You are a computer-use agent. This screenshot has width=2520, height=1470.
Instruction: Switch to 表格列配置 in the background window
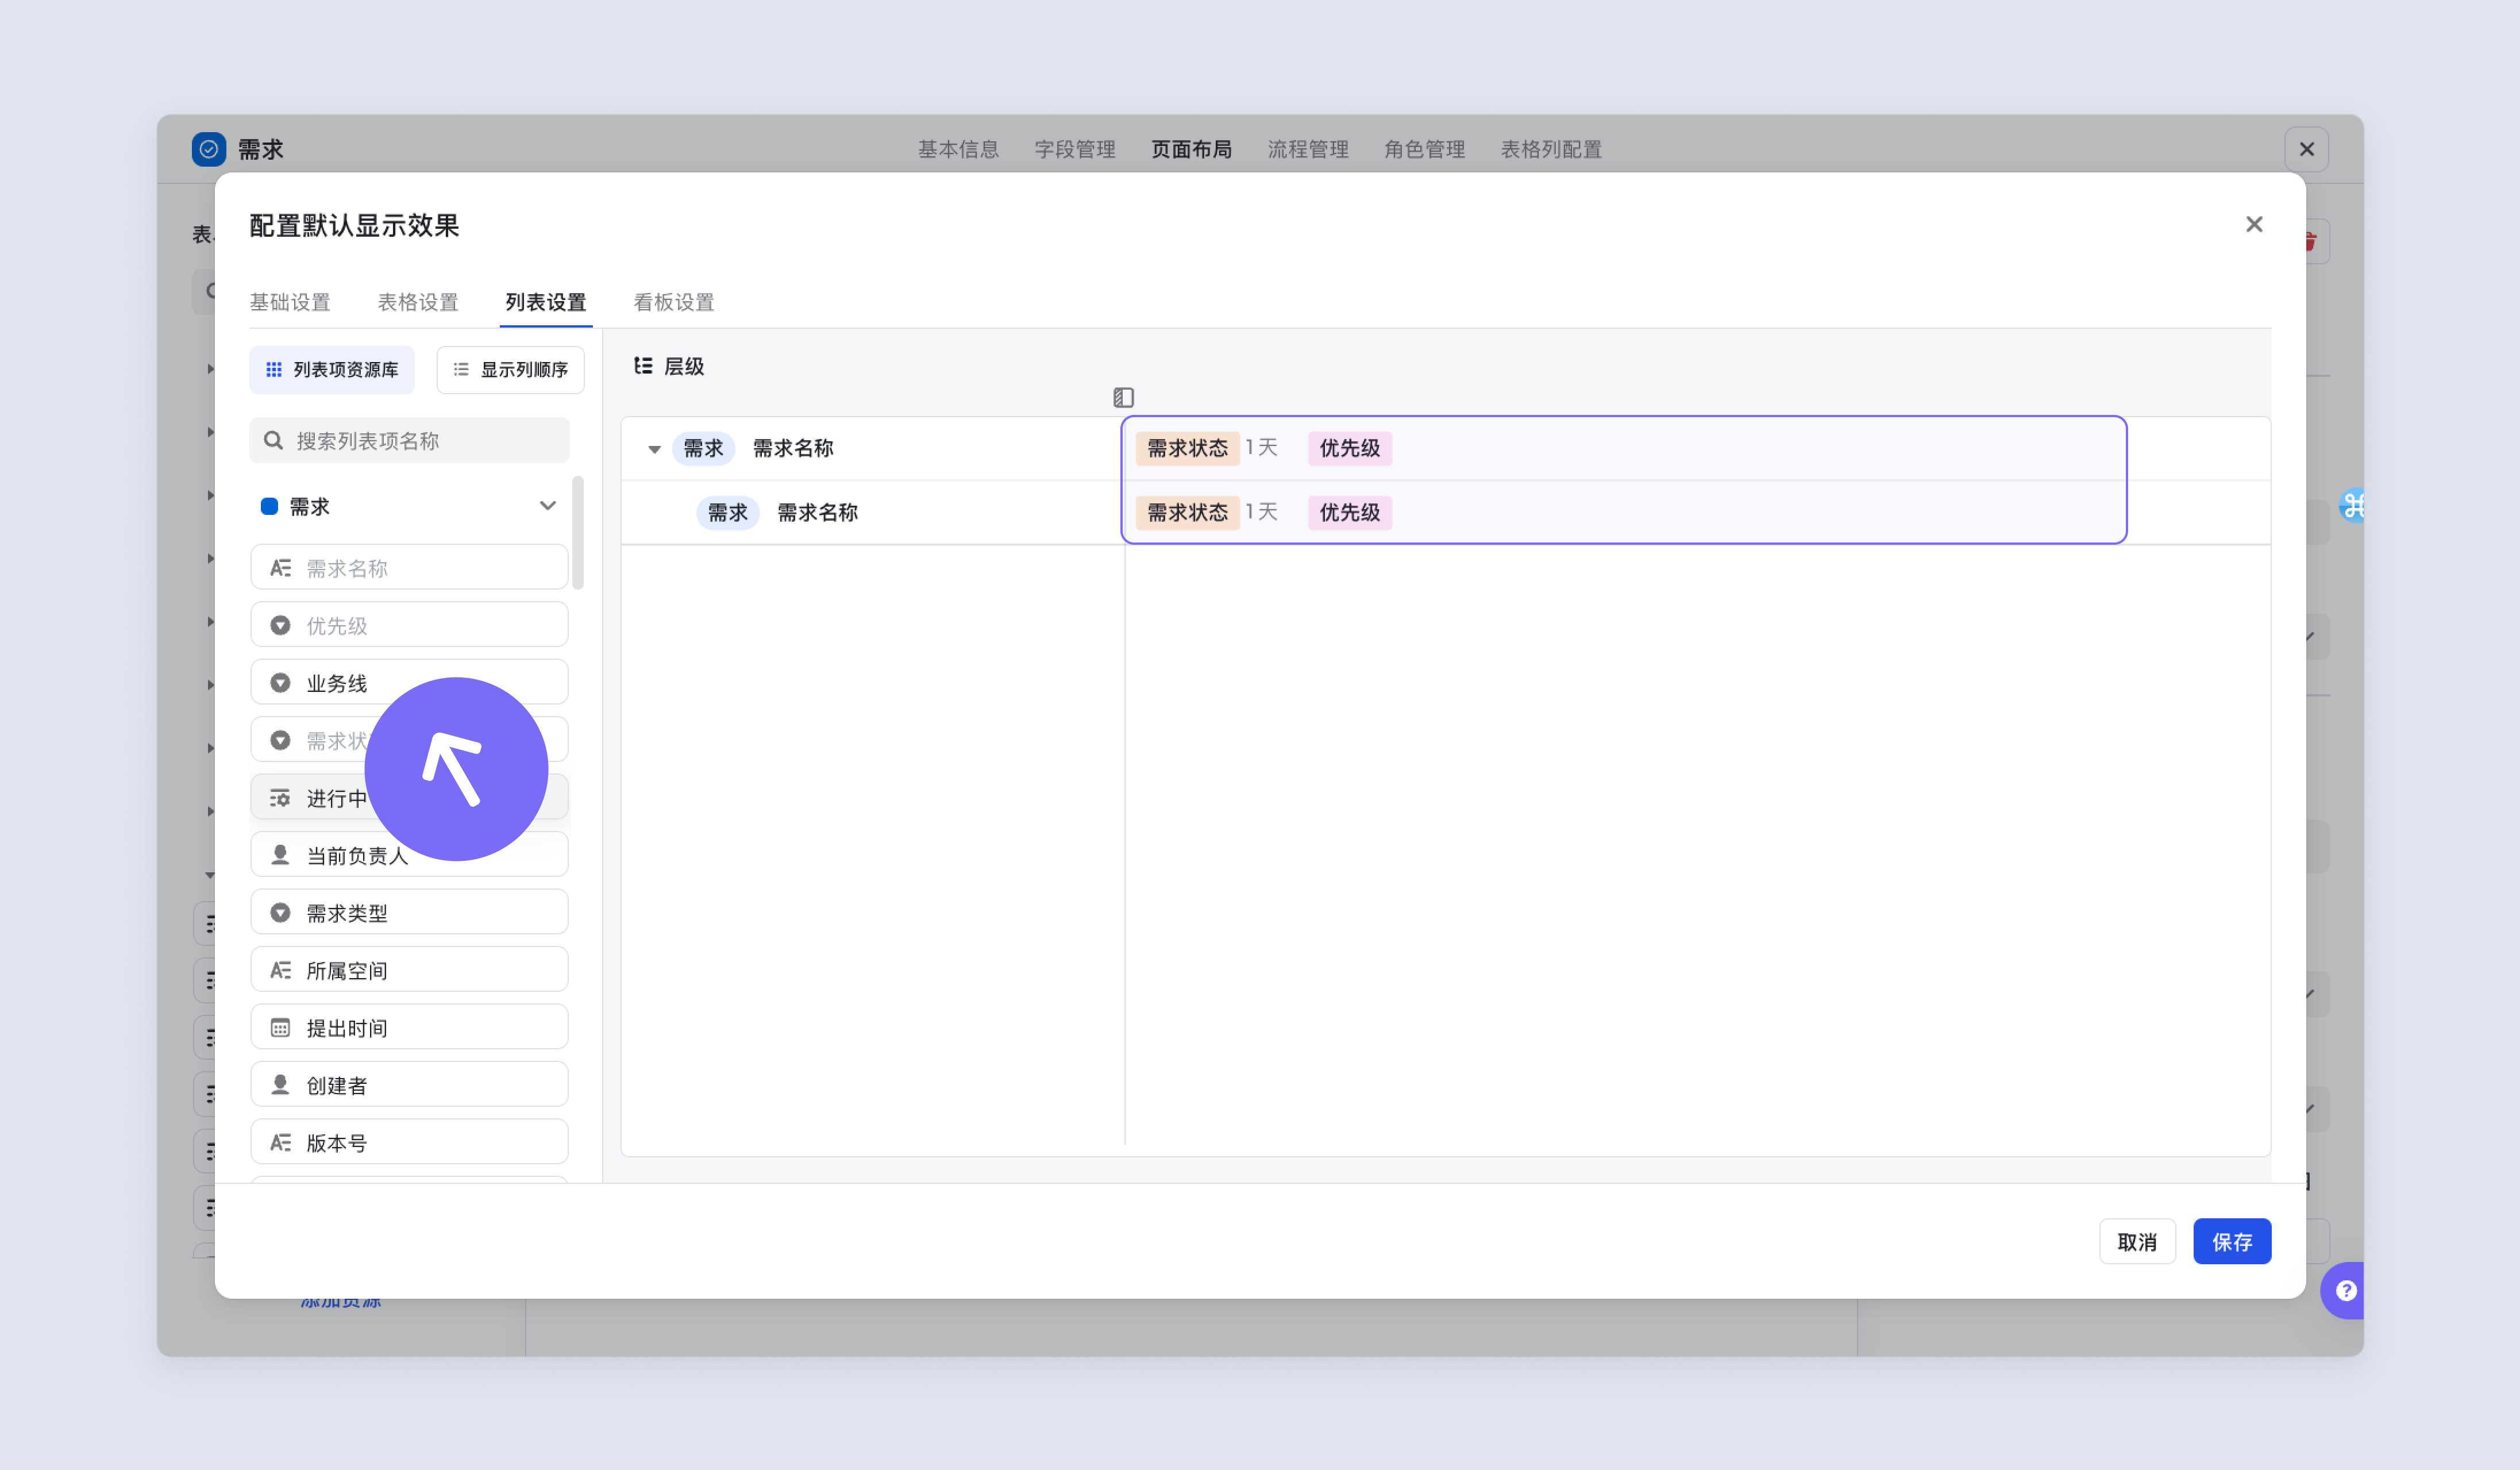1551,149
